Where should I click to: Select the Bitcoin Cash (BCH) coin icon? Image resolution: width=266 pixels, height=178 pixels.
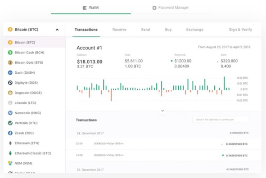pos(10,53)
